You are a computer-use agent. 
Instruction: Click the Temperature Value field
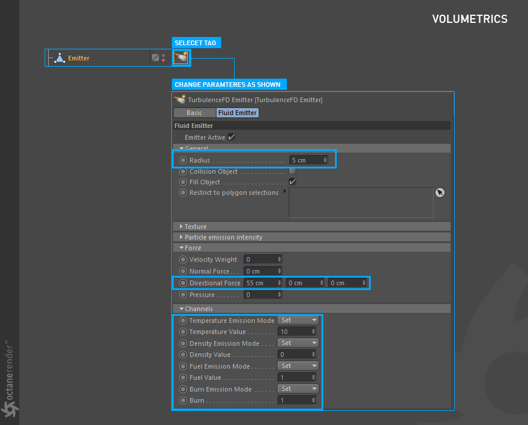click(x=297, y=332)
